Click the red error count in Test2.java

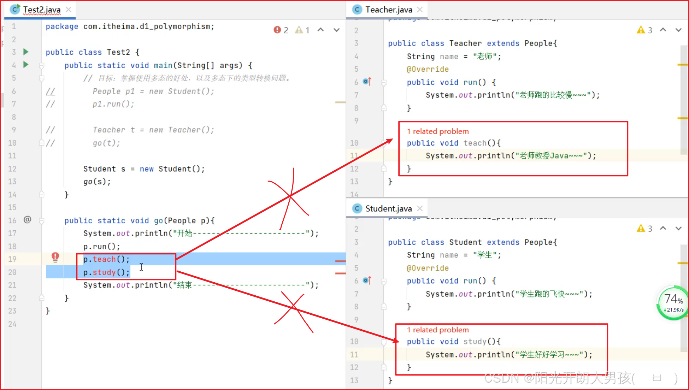[x=281, y=30]
